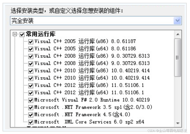The width and height of the screenshot is (190, 134).
Task: Click the vertical scrollbar thumb
Action: (178, 57)
